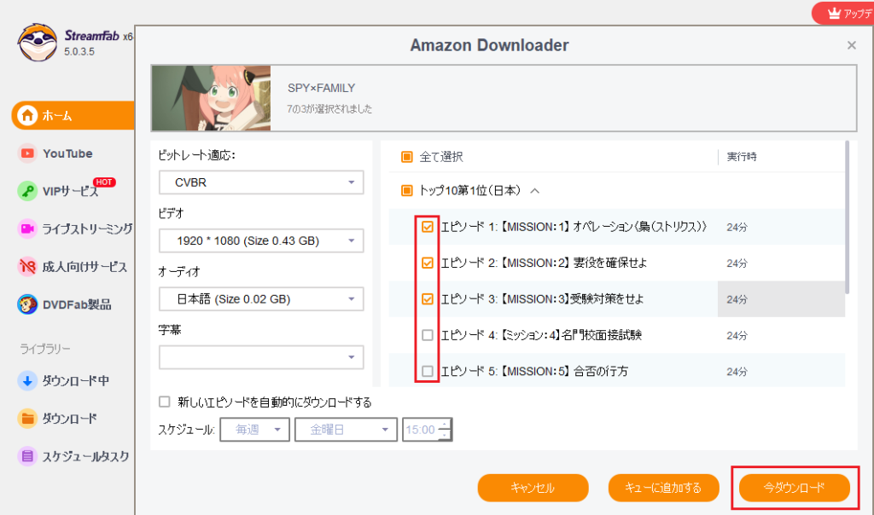This screenshot has height=515, width=874.
Task: Click the 成人向けサービス crossed-out icon
Action: 26,267
